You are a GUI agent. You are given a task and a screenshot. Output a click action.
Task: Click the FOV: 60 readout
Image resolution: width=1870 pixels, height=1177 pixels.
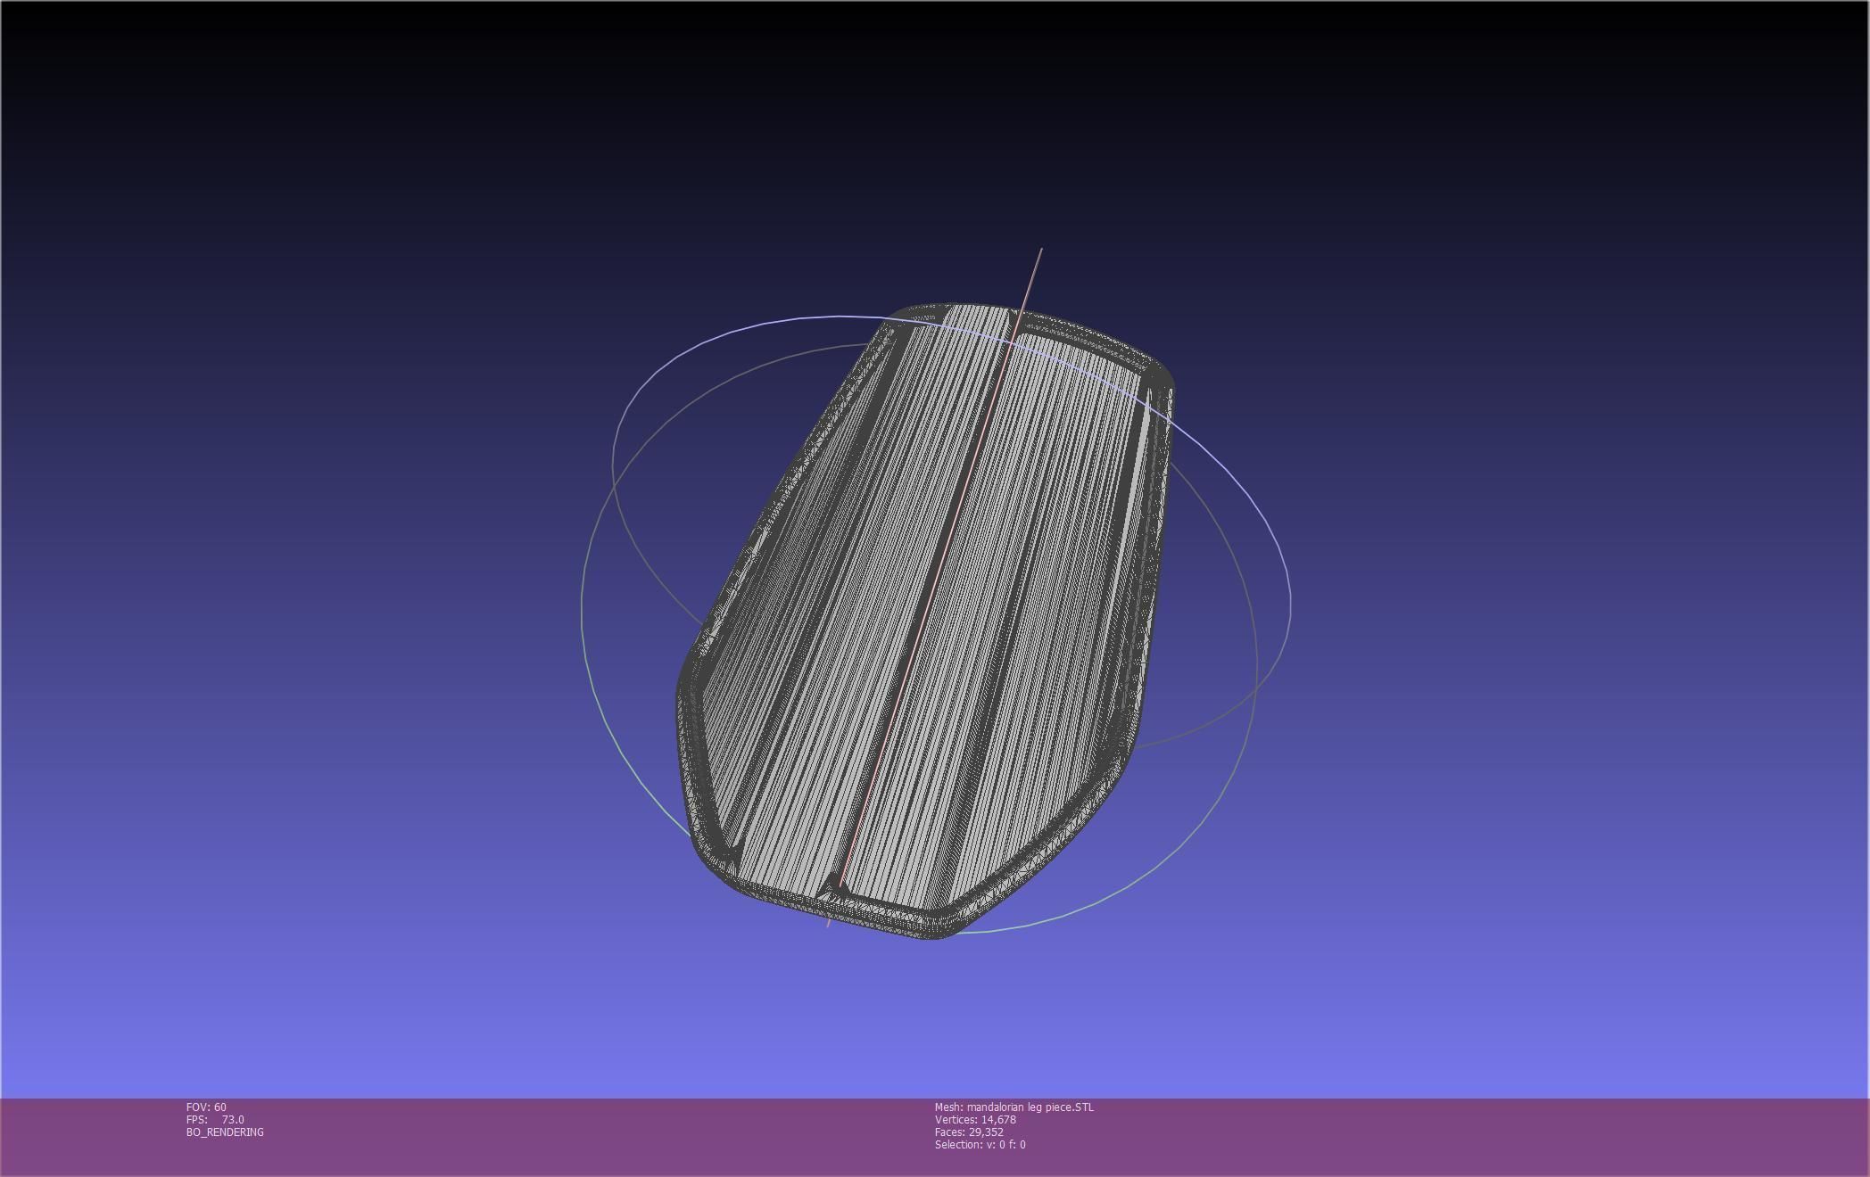coord(206,1107)
